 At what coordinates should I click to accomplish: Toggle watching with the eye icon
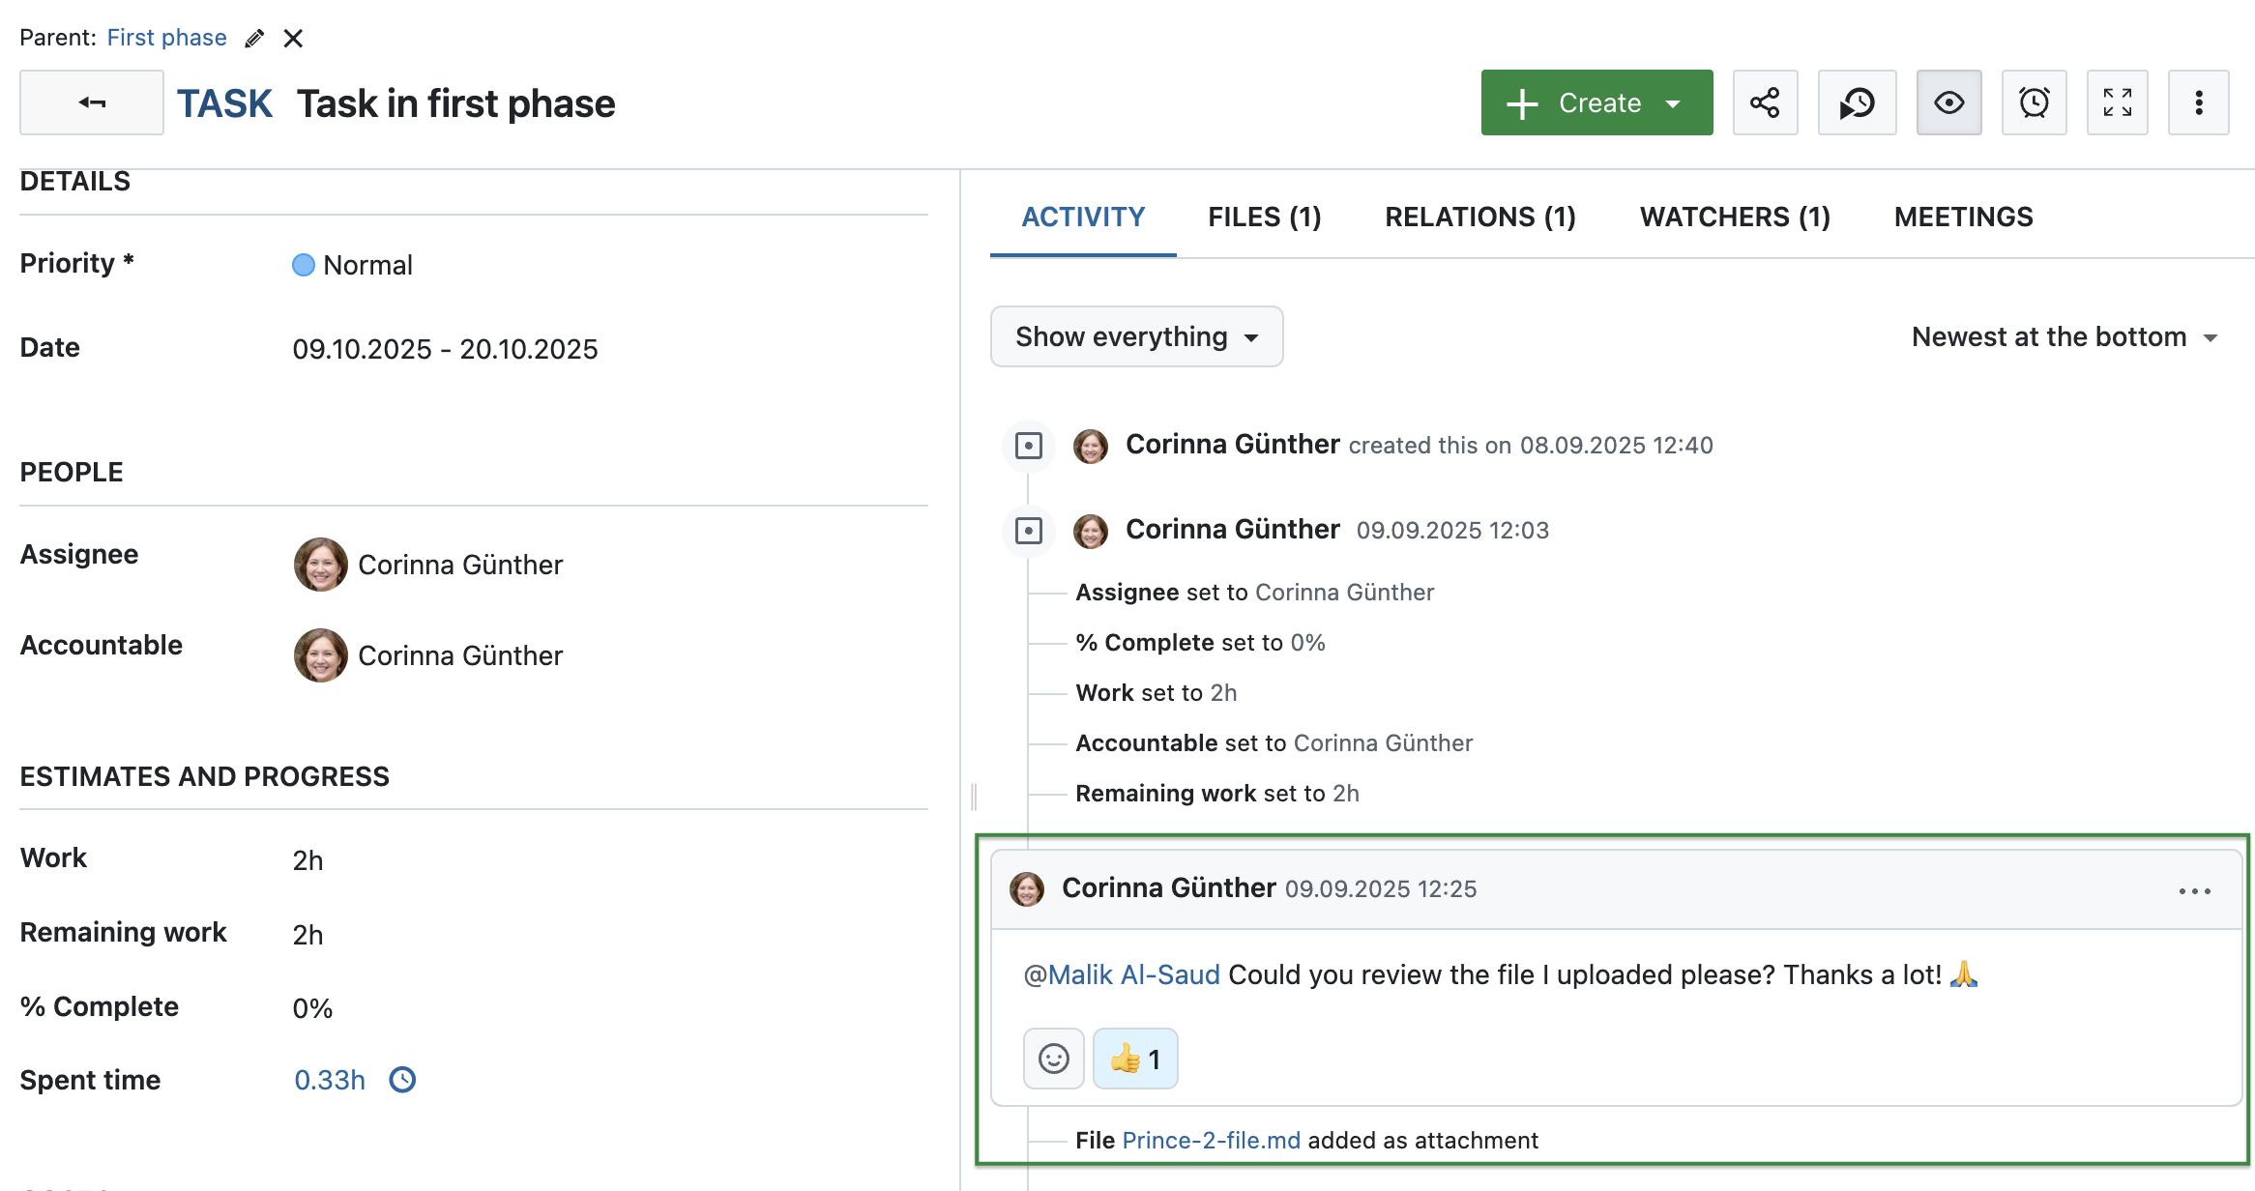1947,102
